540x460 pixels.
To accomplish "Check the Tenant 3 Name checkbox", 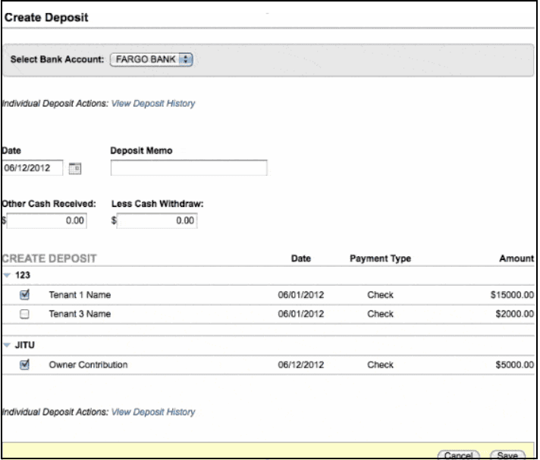I will point(24,314).
